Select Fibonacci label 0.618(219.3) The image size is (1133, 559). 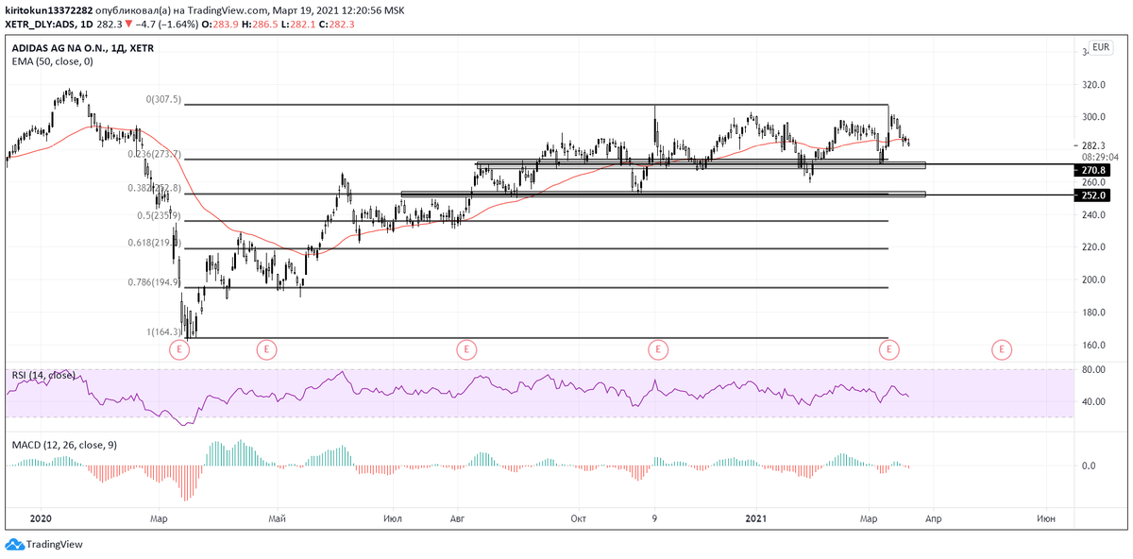(155, 243)
